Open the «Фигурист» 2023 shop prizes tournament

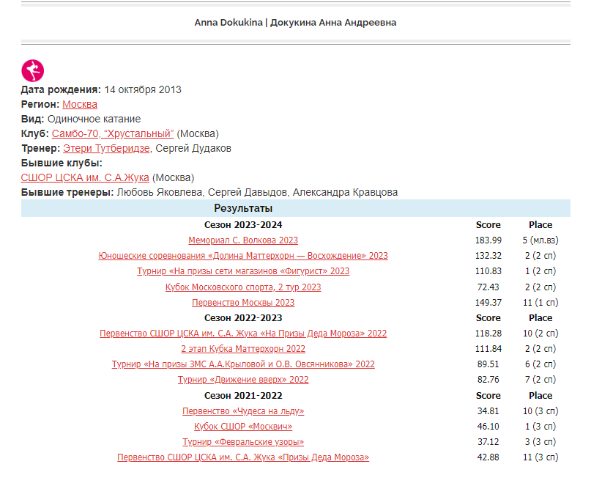pyautogui.click(x=243, y=271)
